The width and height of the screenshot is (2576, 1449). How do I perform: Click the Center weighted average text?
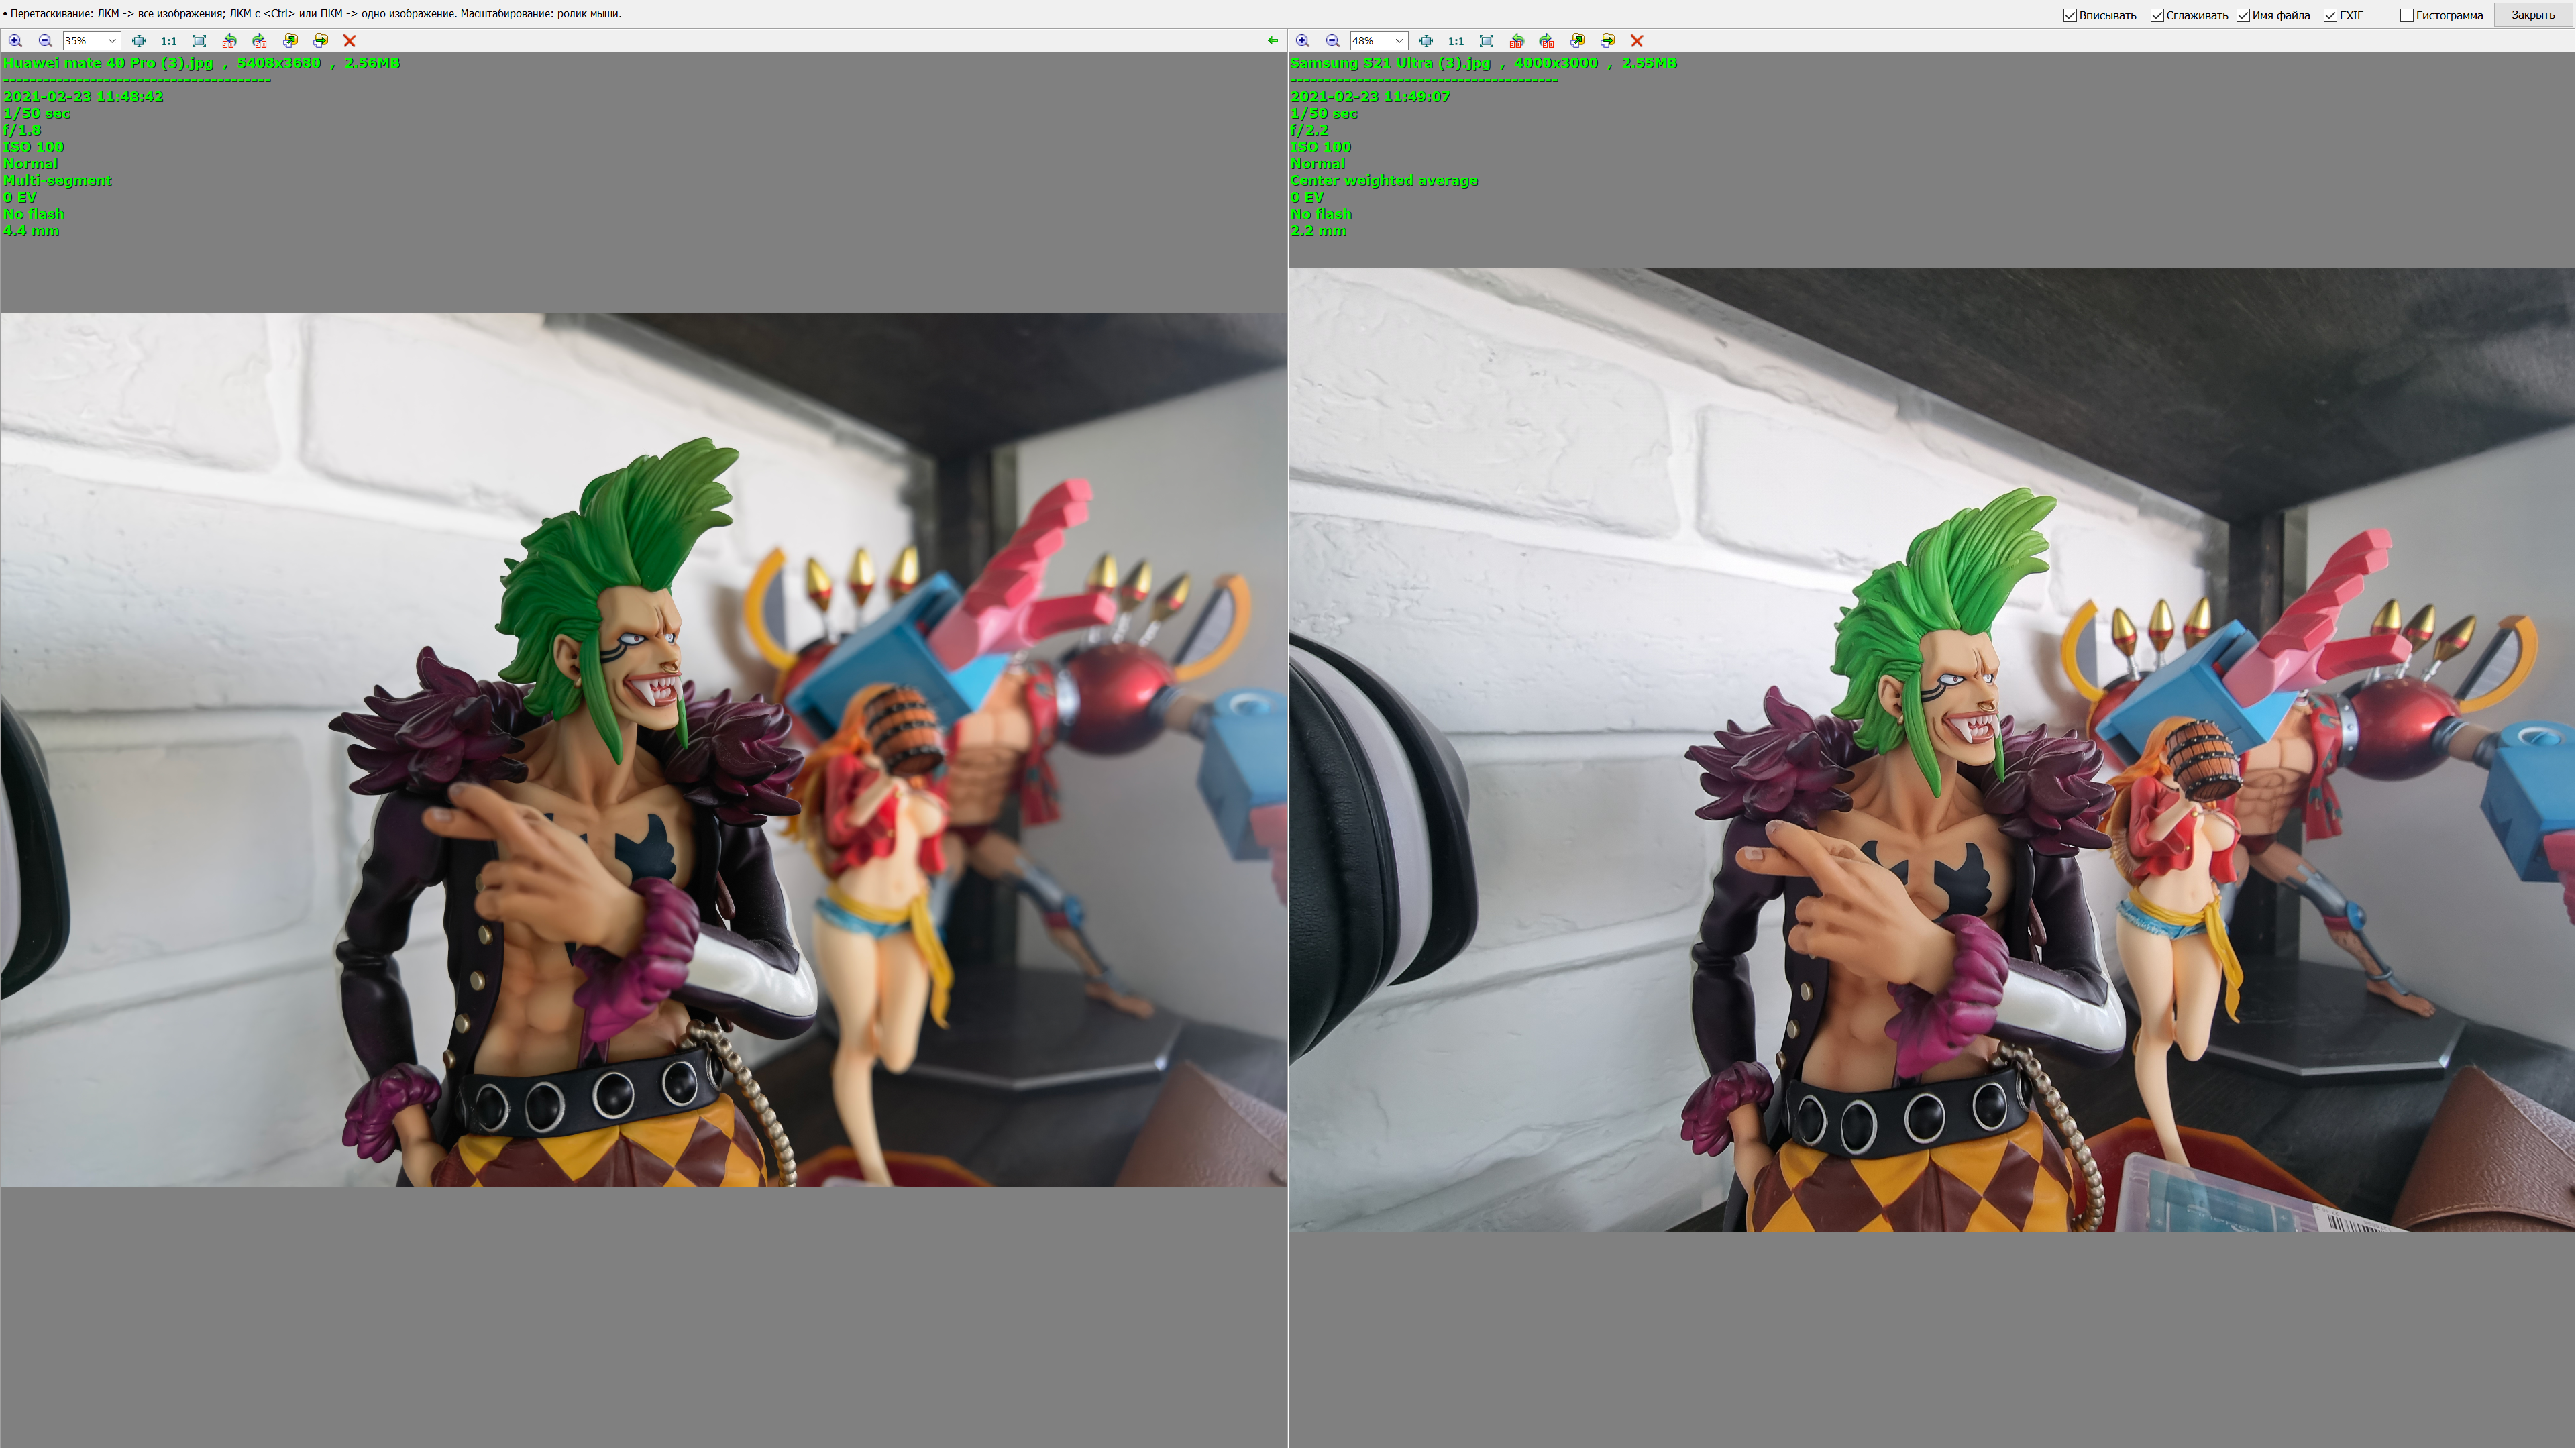coord(1384,181)
